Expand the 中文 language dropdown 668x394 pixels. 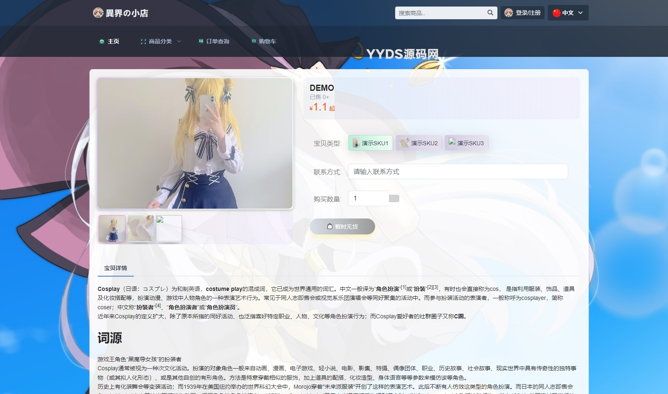[568, 13]
